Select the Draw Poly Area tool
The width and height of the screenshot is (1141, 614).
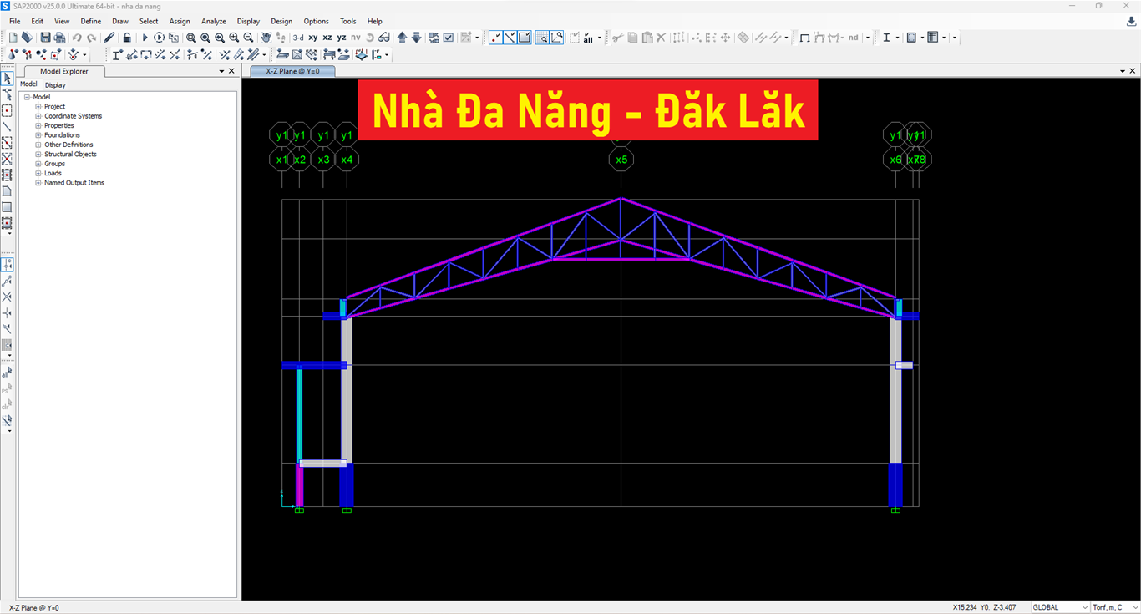[7, 191]
